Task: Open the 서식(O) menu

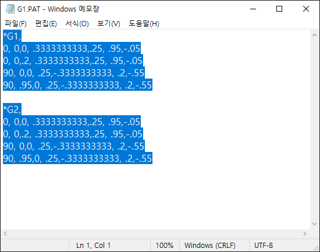Action: click(x=77, y=24)
